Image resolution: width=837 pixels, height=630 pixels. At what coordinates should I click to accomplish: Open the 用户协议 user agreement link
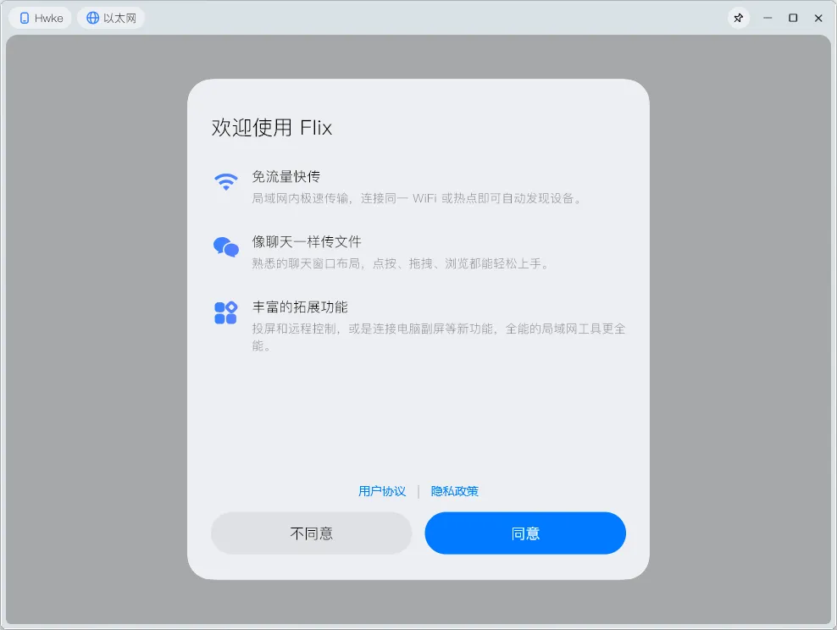coord(382,491)
